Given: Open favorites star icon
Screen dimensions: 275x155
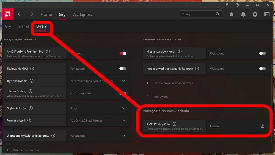Looking at the screenshot, I should pos(231,14).
